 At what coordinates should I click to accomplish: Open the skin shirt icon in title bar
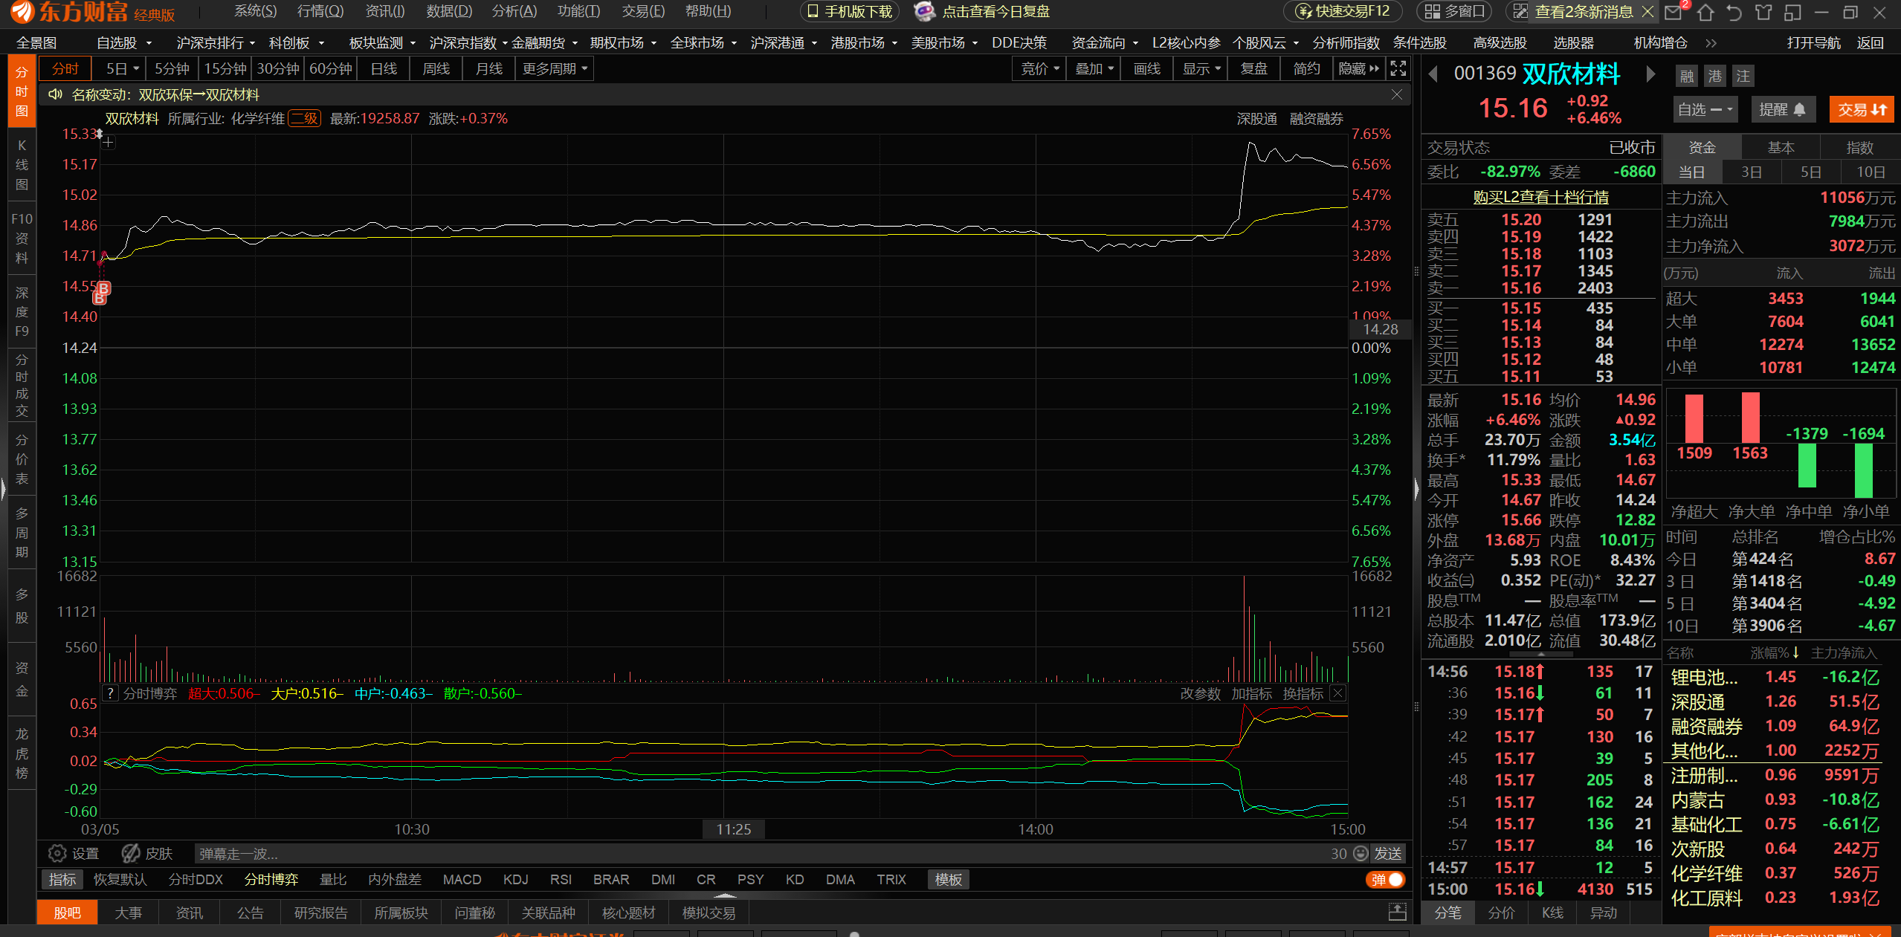1763,12
